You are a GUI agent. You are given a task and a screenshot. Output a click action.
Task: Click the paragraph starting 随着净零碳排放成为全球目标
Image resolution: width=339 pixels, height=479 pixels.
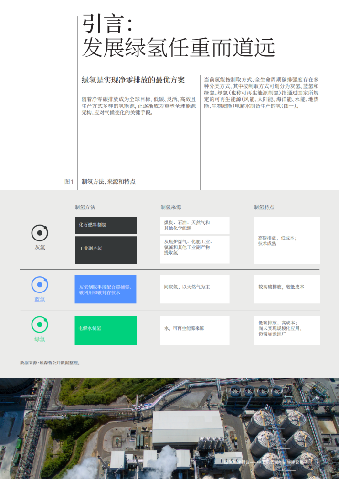[139, 106]
